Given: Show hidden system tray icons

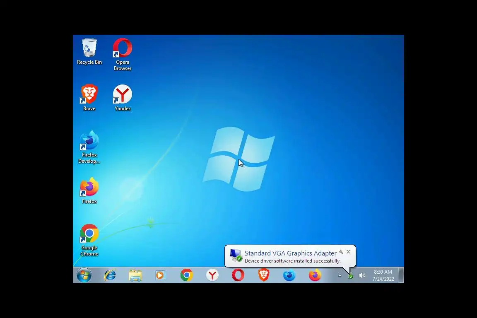Looking at the screenshot, I should [340, 276].
